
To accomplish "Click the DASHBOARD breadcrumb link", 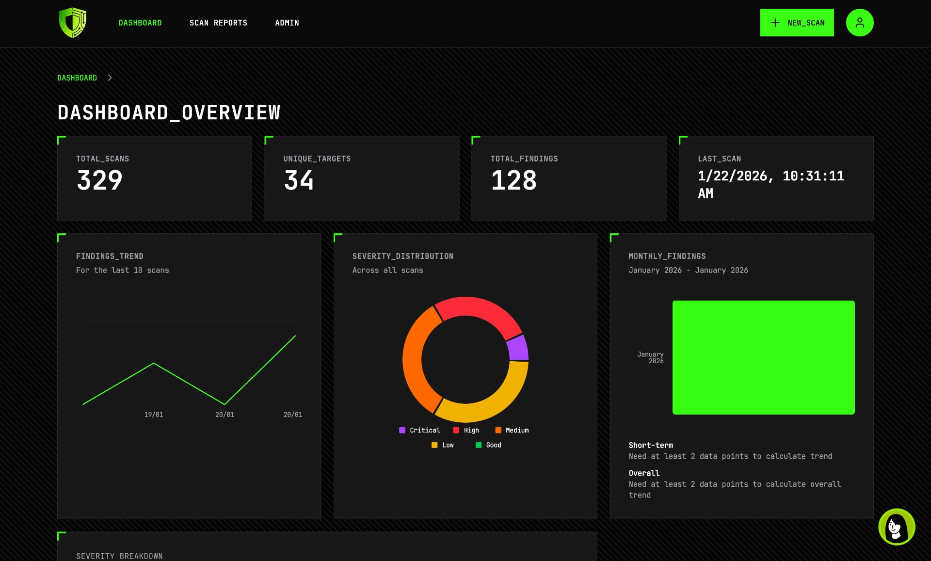I will pos(77,78).
